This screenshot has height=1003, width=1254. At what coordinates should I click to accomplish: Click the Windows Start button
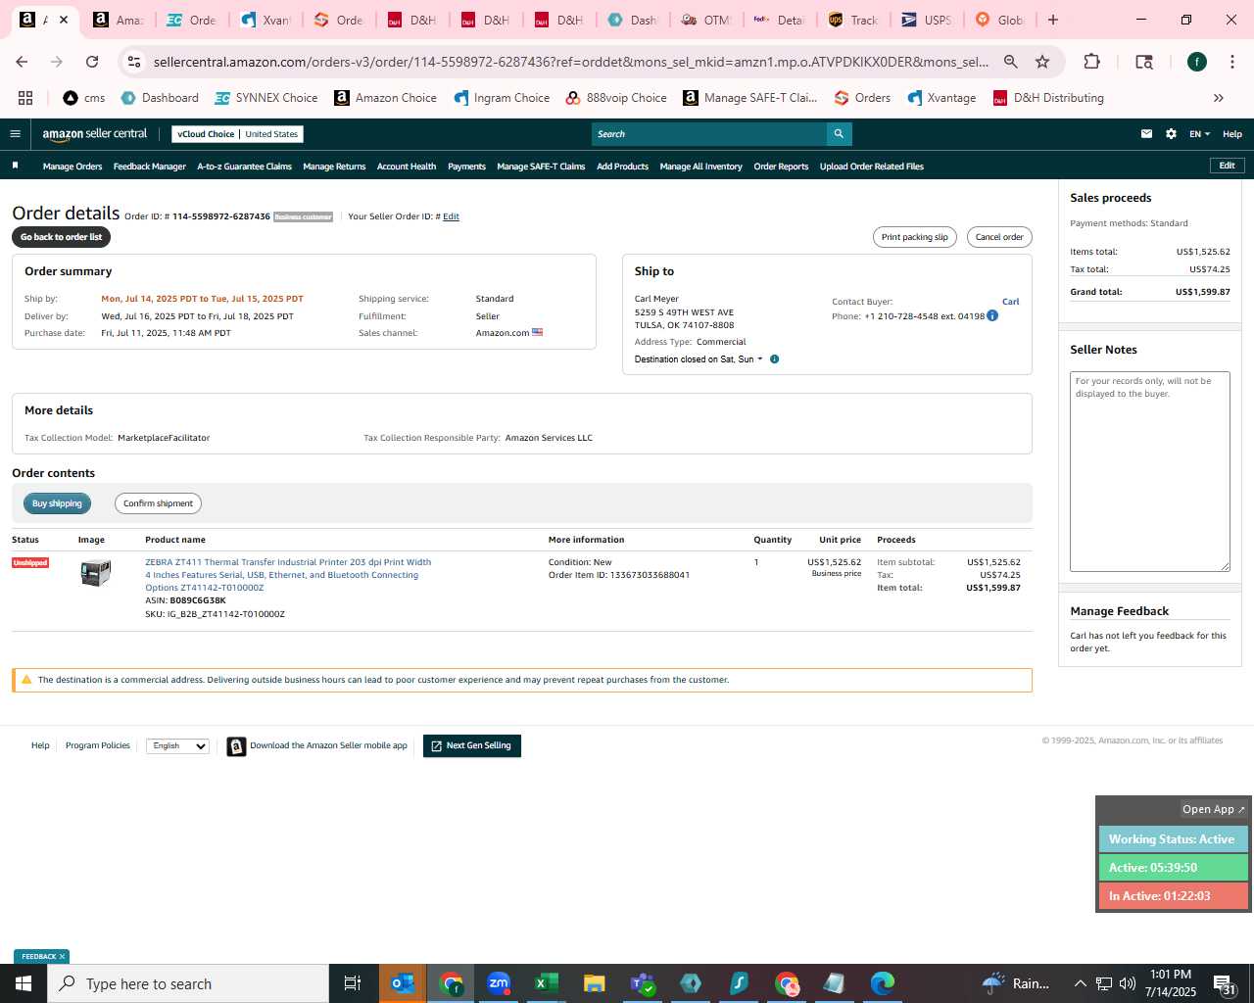[24, 983]
